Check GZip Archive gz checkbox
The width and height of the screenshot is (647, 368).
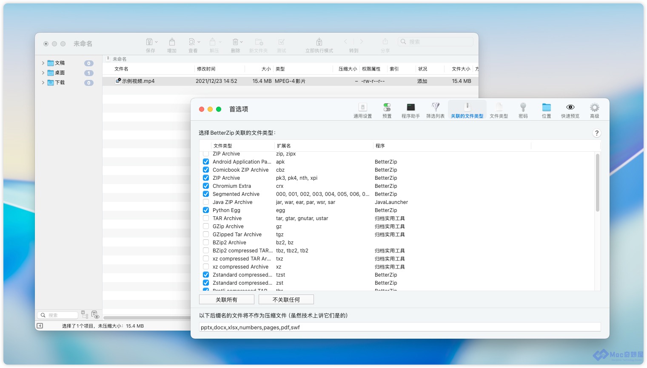(x=206, y=226)
